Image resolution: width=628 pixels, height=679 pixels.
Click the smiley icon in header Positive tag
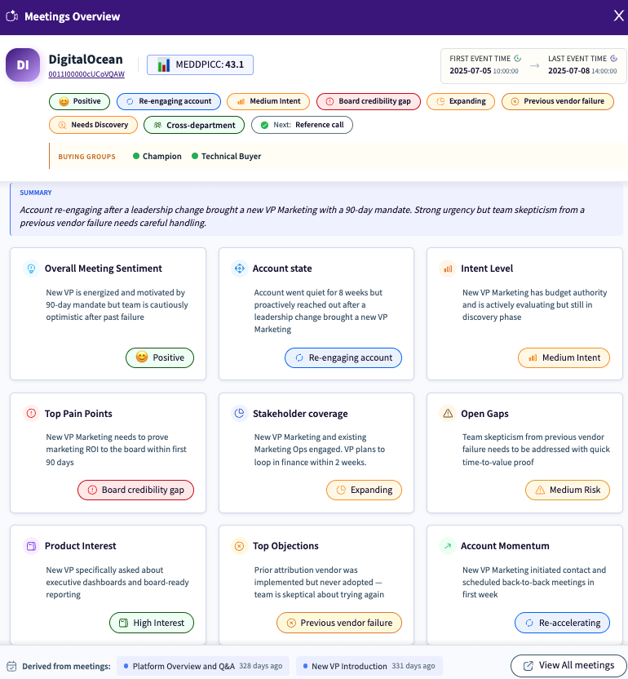[64, 101]
